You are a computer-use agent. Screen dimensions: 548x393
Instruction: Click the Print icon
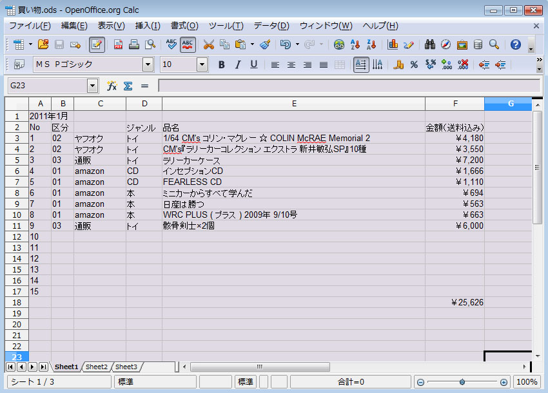[134, 44]
